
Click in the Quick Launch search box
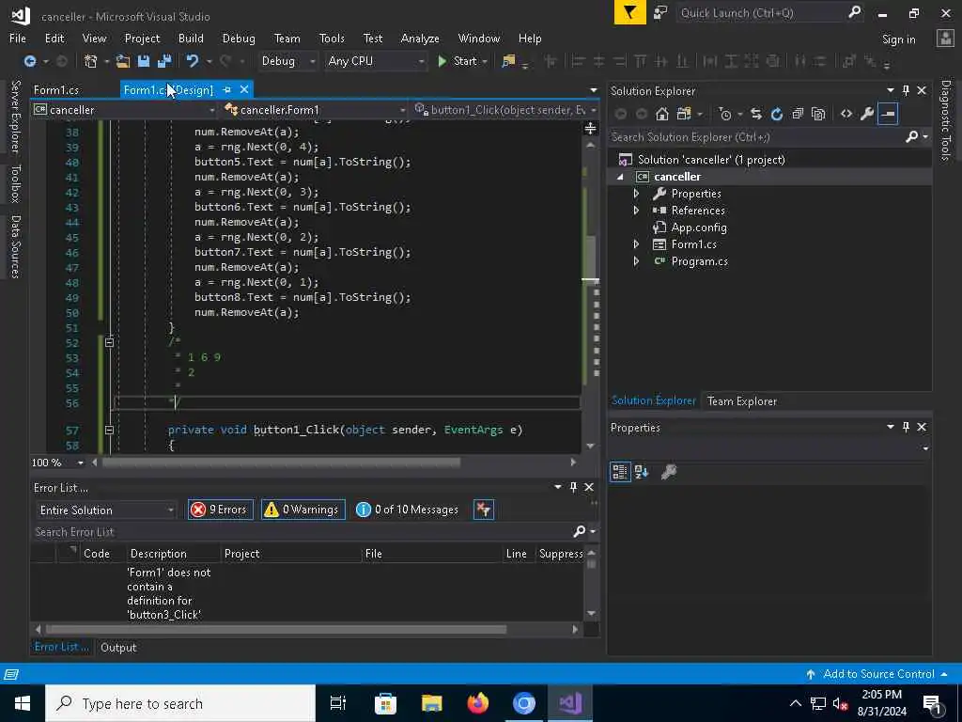(762, 12)
